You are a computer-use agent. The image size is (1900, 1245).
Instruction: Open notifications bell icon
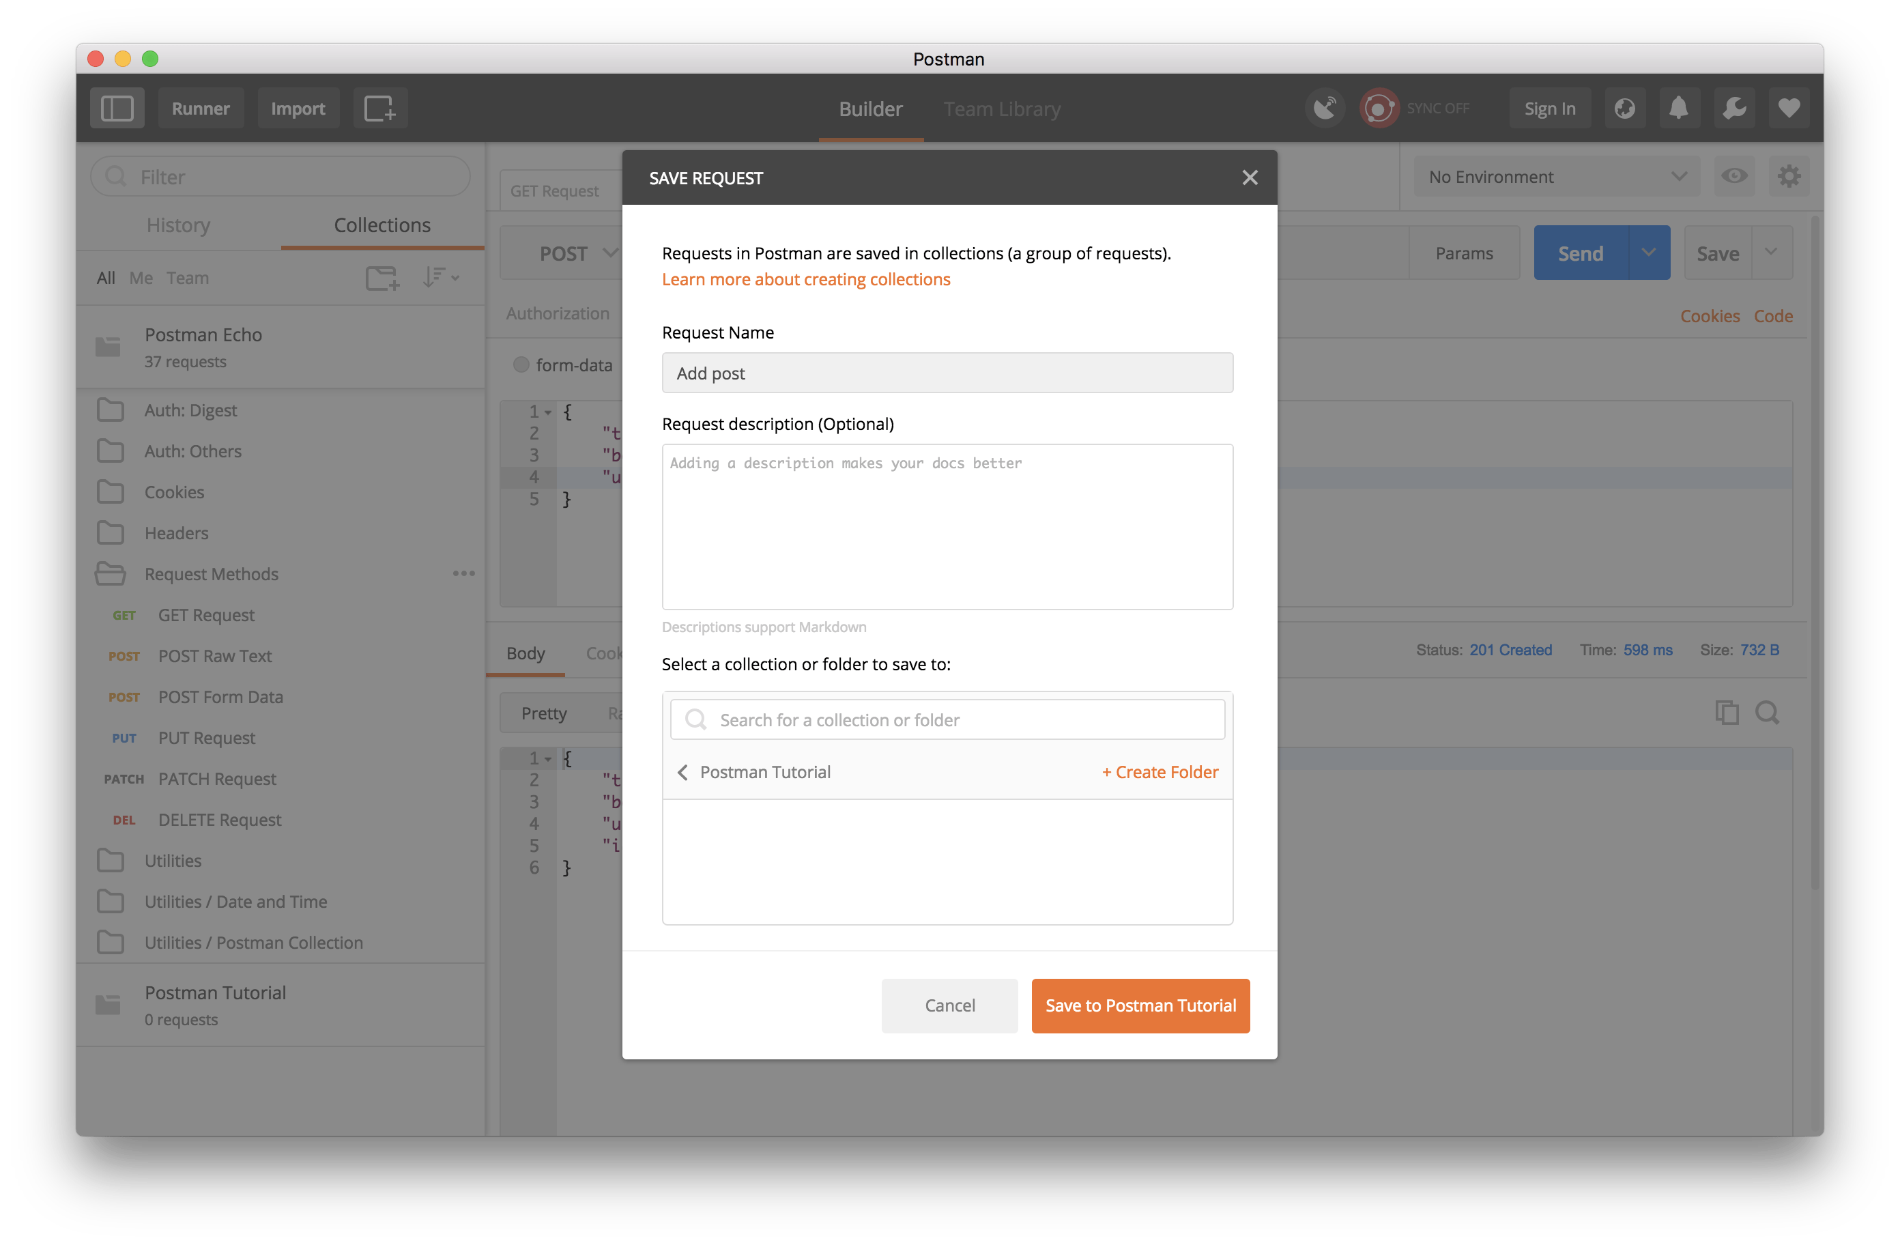(1679, 108)
